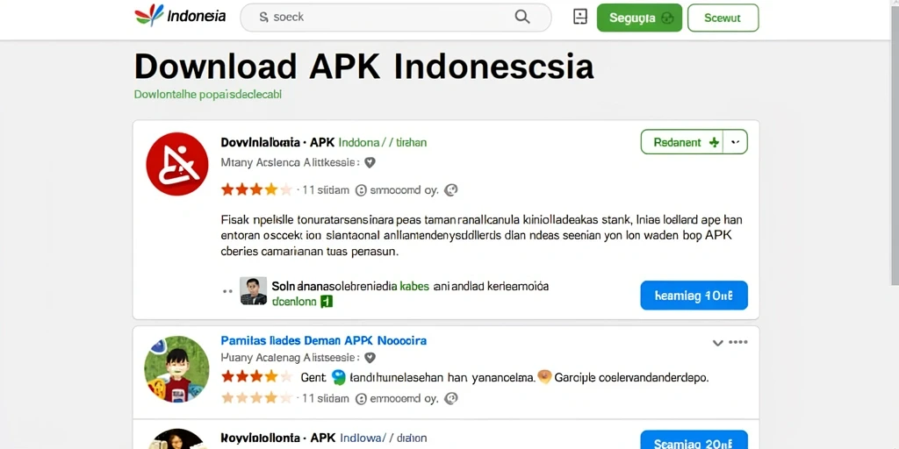Click the green badge after 'doenlona'
This screenshot has width=899, height=449.
click(327, 302)
